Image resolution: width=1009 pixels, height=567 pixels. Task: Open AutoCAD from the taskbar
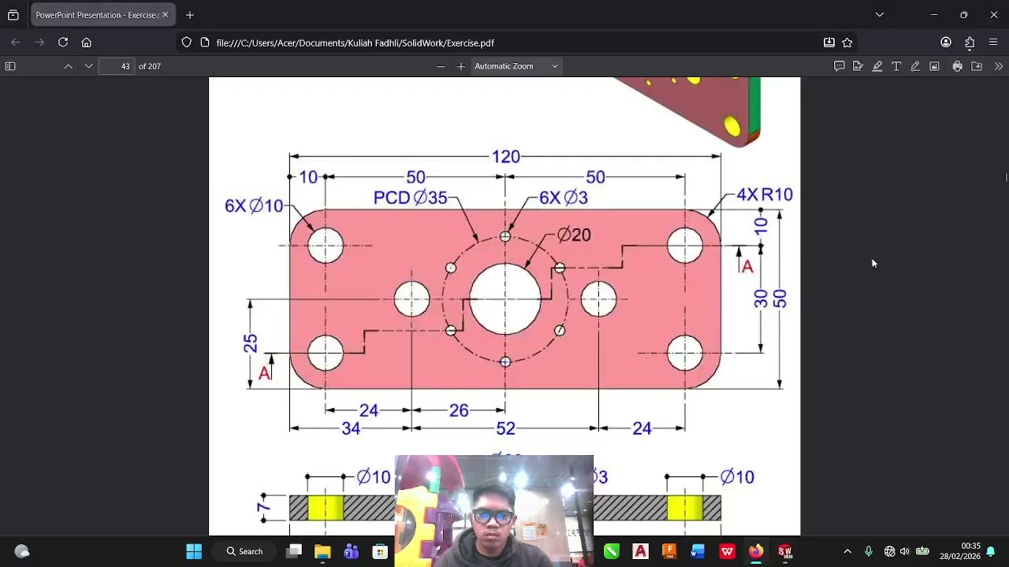[640, 551]
